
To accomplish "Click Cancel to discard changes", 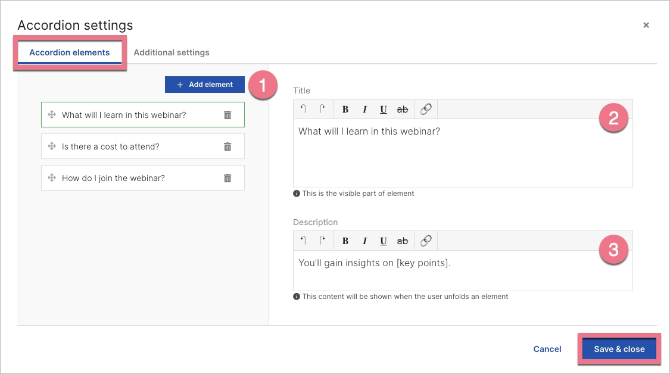I will click(x=547, y=349).
